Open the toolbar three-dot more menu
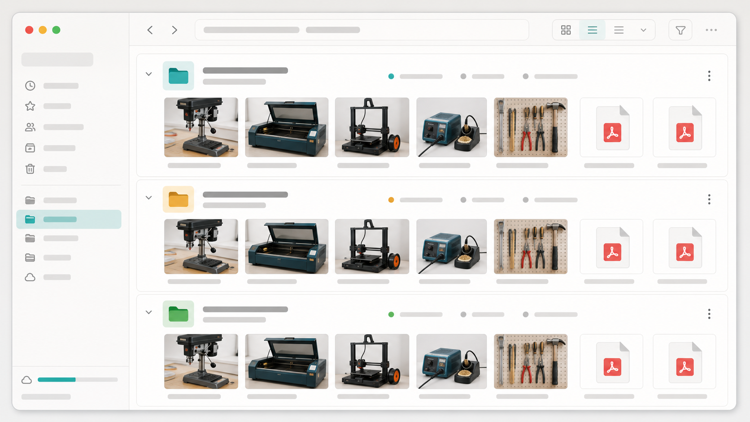750x422 pixels. click(711, 30)
